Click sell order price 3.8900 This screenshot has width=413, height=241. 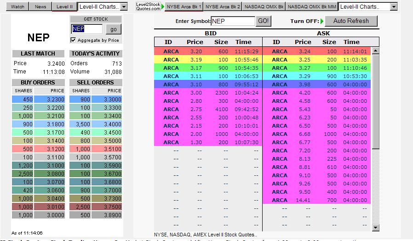pos(107,215)
